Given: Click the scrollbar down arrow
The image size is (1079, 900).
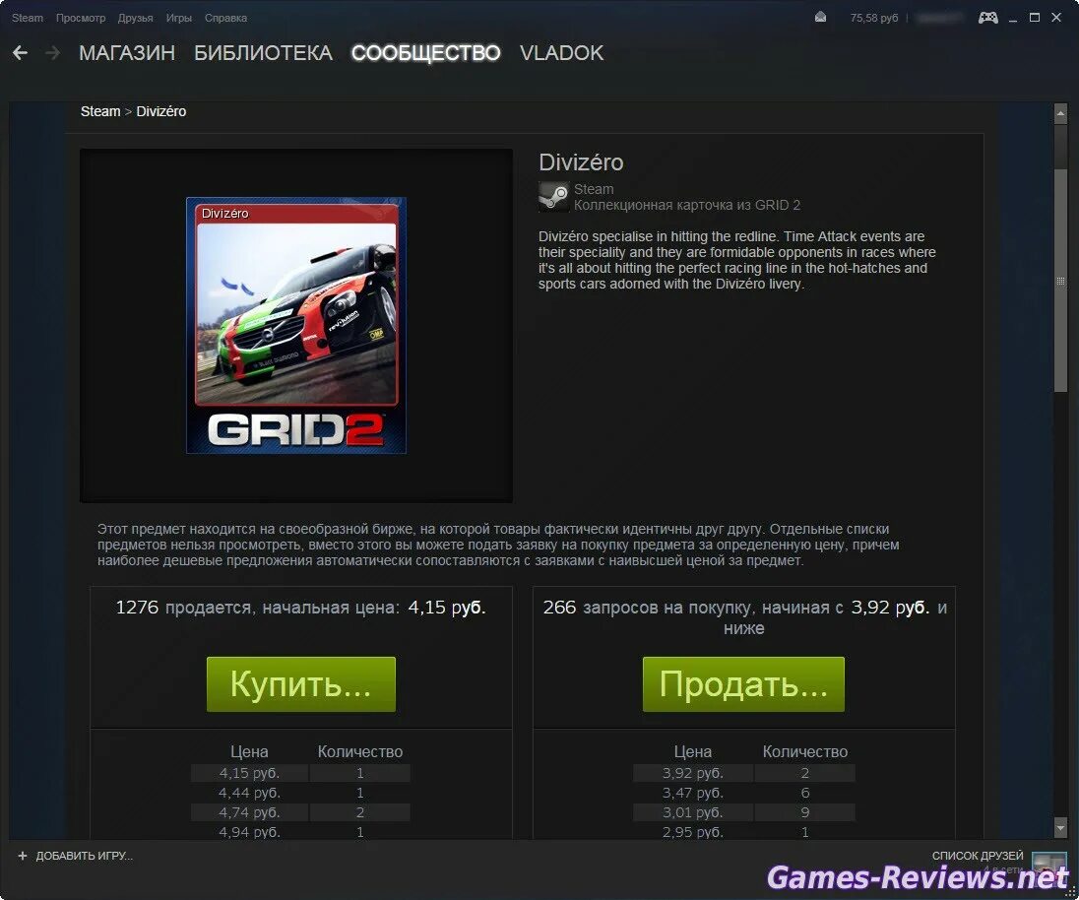Looking at the screenshot, I should (x=1060, y=828).
